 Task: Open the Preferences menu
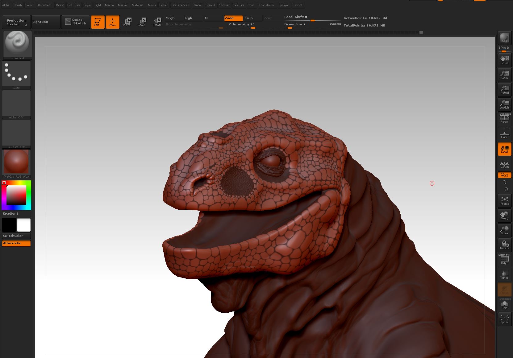180,5
